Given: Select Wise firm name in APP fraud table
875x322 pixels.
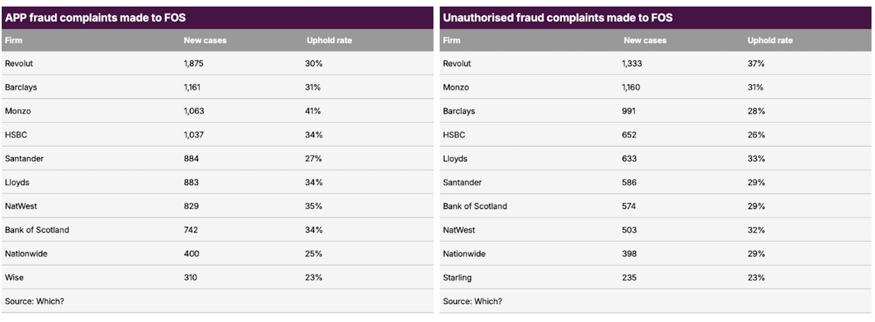Looking at the screenshot, I should [x=14, y=278].
